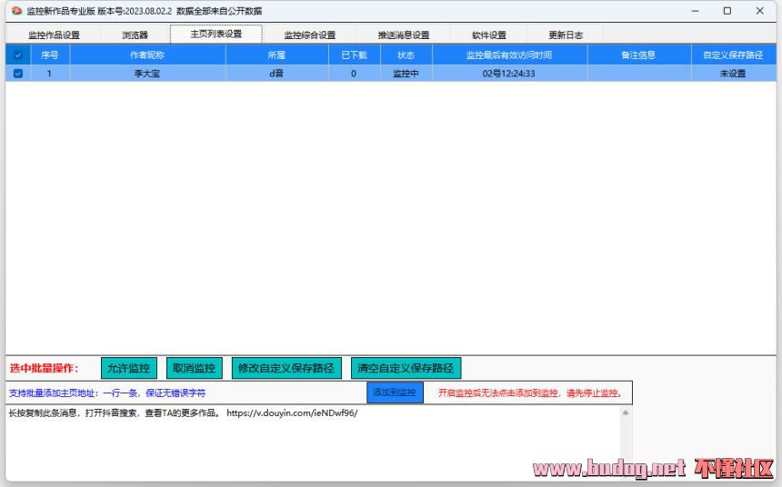This screenshot has height=487, width=782.
Task: Go to the 推送消息设置 tab
Action: (x=404, y=35)
